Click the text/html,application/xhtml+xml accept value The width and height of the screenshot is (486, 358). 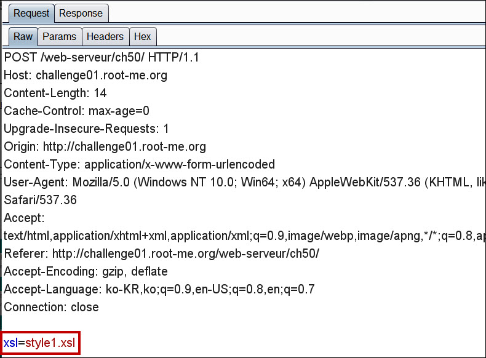point(245,236)
